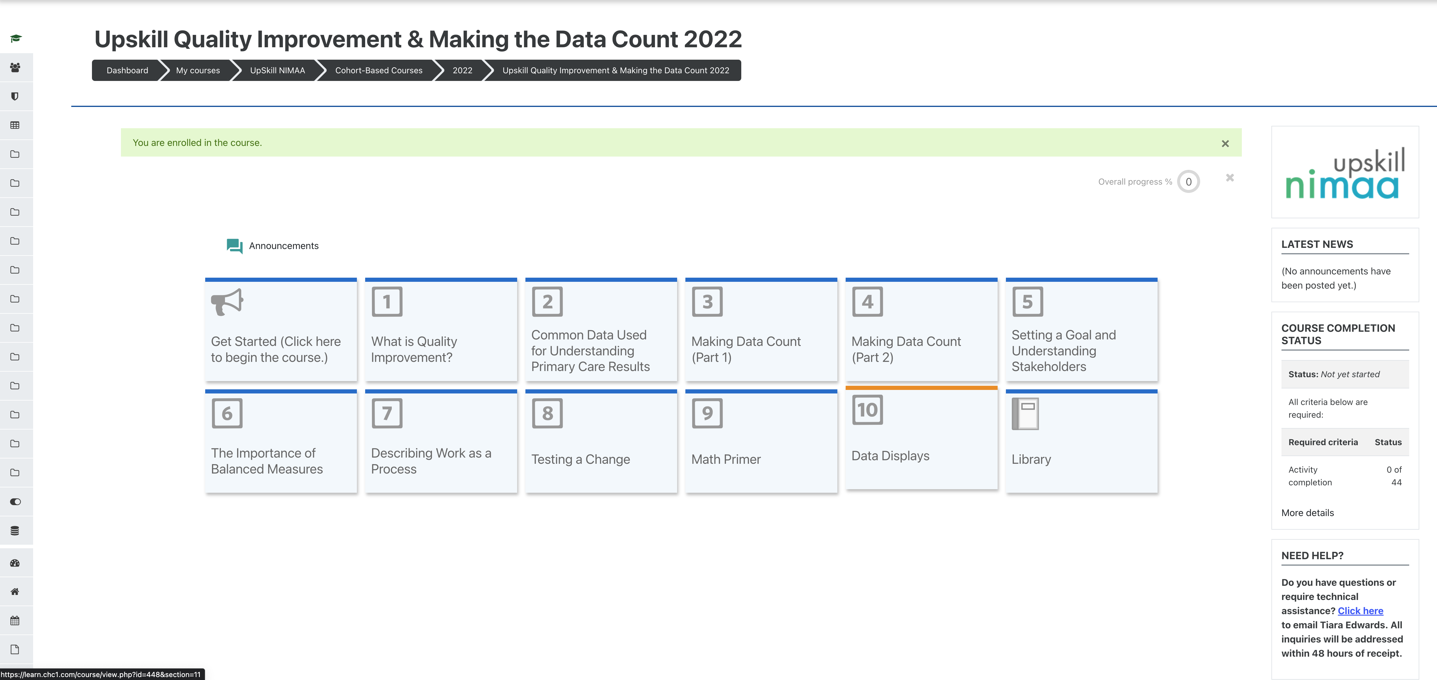Select Cohort-Based Courses breadcrumb item
This screenshot has height=680, width=1437.
pos(378,70)
